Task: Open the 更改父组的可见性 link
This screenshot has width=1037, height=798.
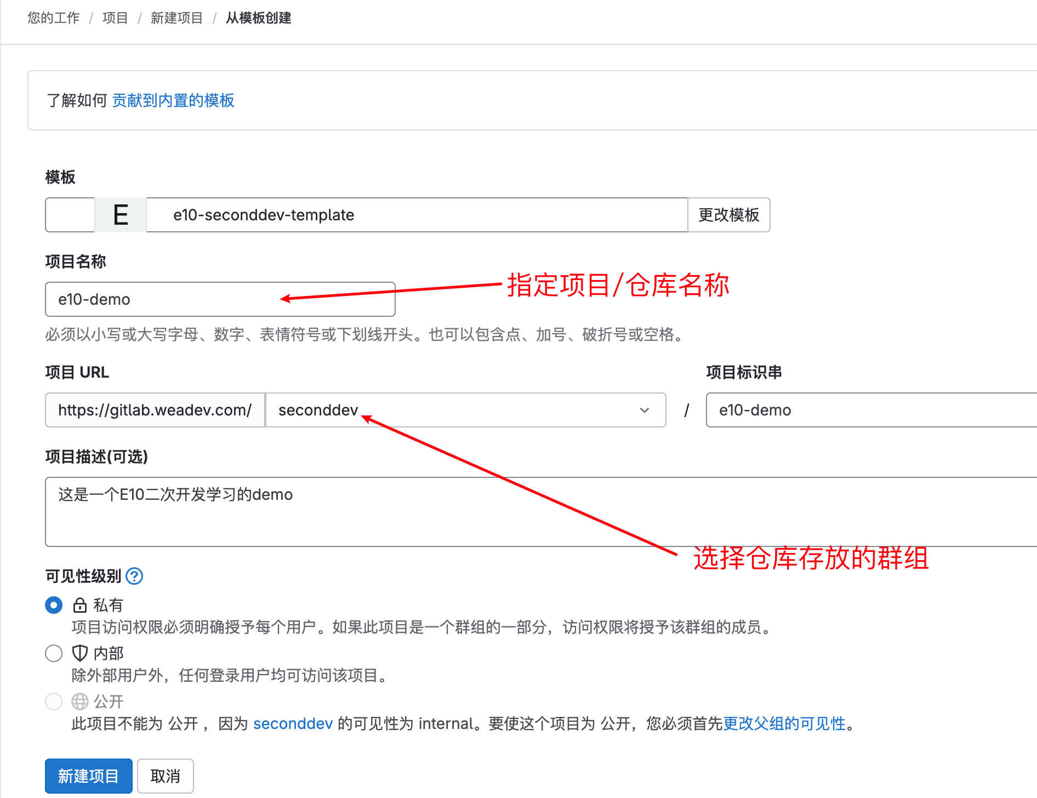Action: click(784, 723)
